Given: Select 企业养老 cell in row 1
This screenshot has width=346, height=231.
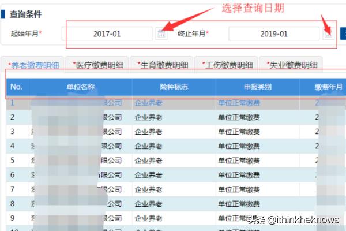Looking at the screenshot, I should pos(174,103).
